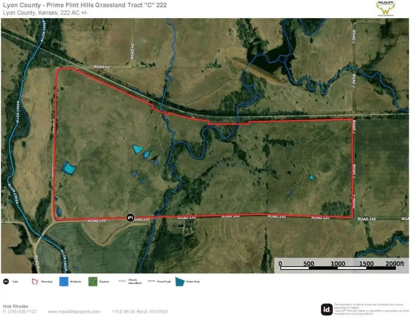410x317 pixels.
Task: Click the River/Creek line symbol in legend
Action: coord(150,281)
